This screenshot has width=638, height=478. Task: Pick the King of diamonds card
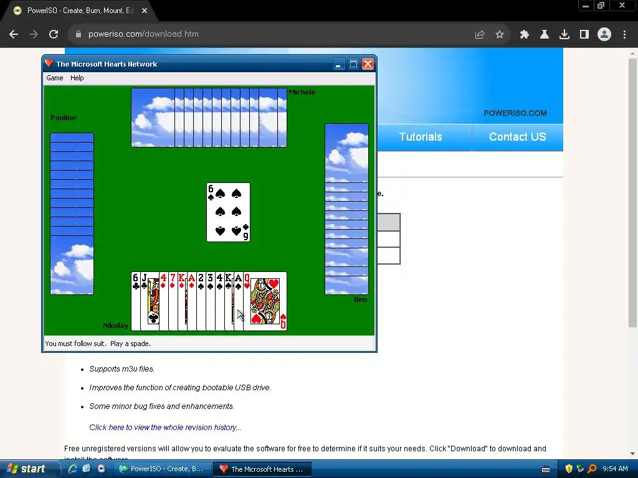183,301
